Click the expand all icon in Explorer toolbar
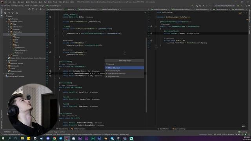This screenshot has width=251, height=141. tap(33, 9)
